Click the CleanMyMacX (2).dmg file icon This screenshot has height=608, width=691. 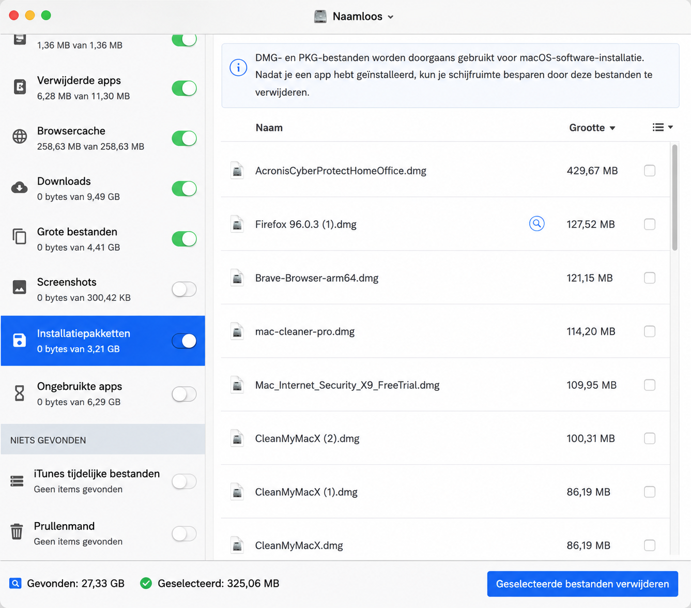(237, 438)
